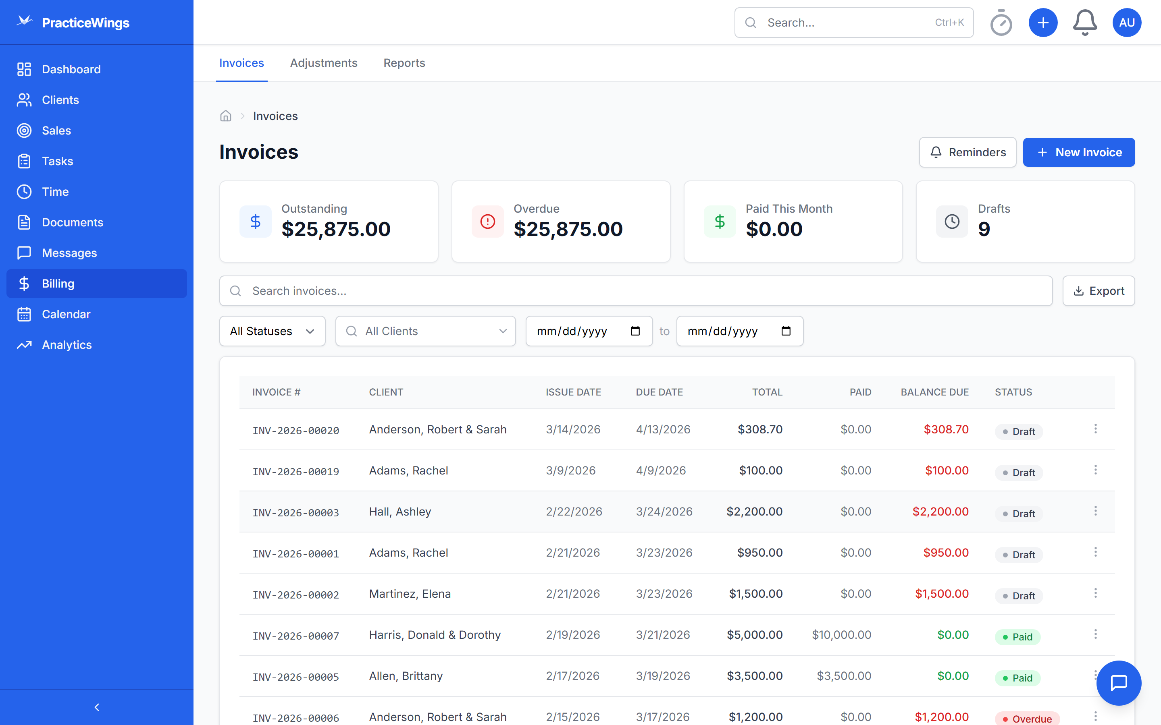The height and width of the screenshot is (725, 1161).
Task: Click client Martinez, Elena
Action: tap(410, 594)
